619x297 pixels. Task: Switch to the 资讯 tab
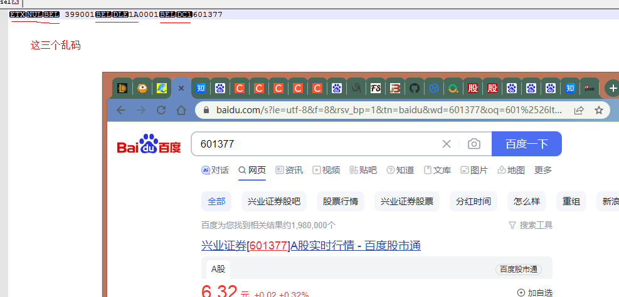pyautogui.click(x=289, y=170)
